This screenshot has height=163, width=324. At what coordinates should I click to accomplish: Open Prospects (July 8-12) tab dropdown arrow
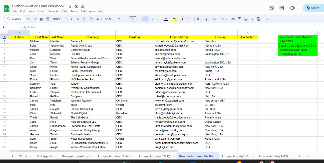(291, 156)
